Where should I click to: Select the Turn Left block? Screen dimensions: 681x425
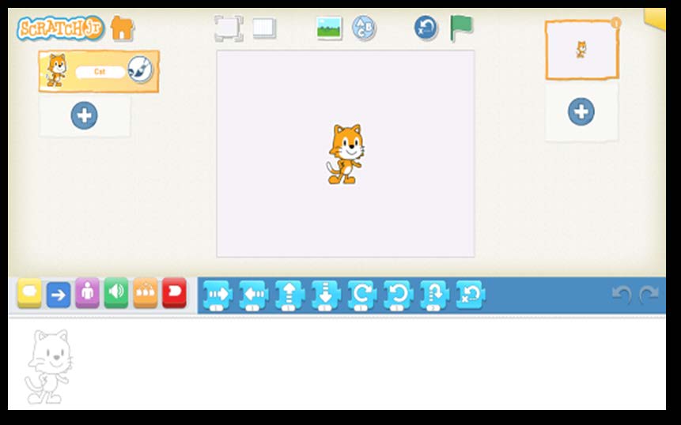click(398, 295)
